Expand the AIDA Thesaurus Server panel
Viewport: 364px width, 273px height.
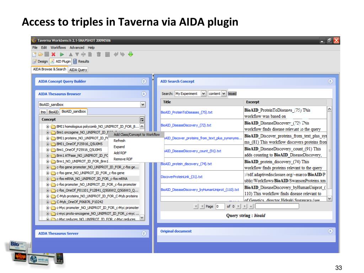144,234
